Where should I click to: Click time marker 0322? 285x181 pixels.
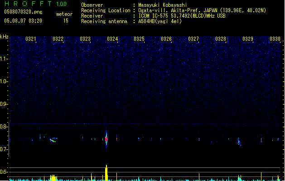[x=58, y=38]
